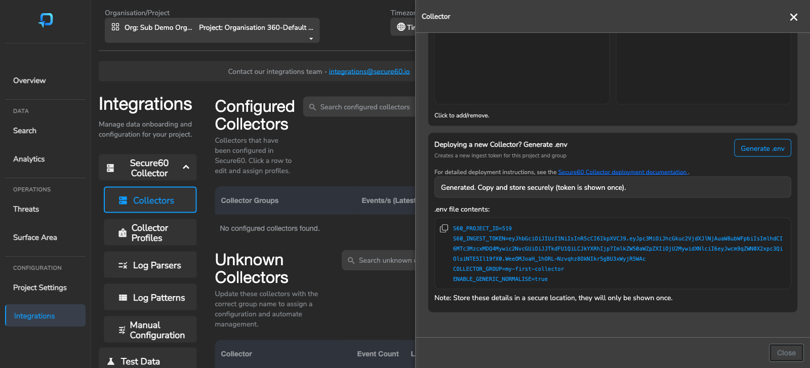Click the Close button

pos(786,353)
